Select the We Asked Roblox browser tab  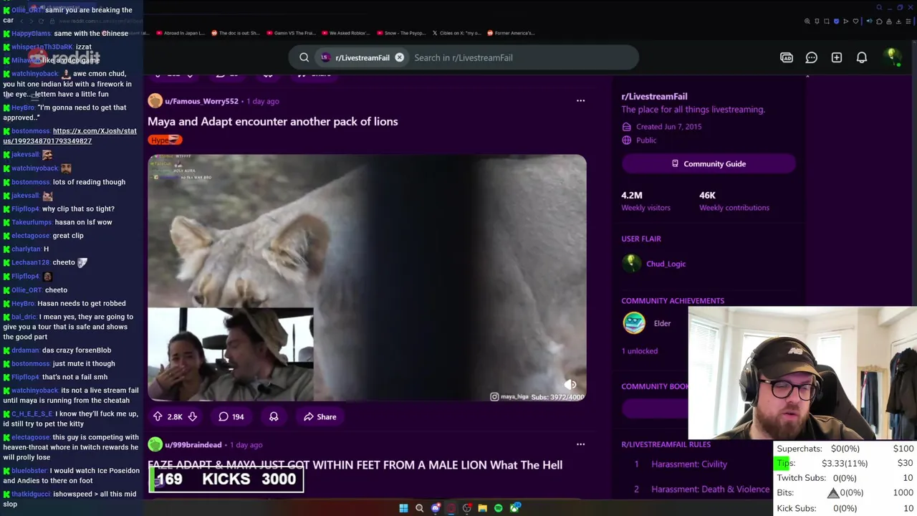coord(346,33)
